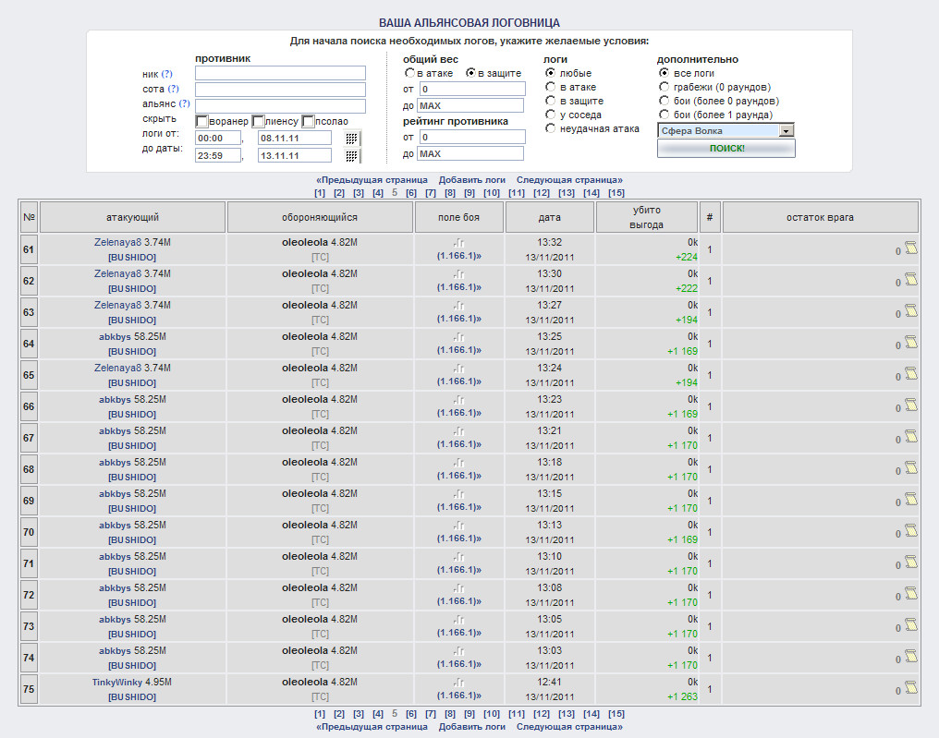Click the 'Добавить логи' link at the top
The image size is (939, 738).
pyautogui.click(x=471, y=180)
